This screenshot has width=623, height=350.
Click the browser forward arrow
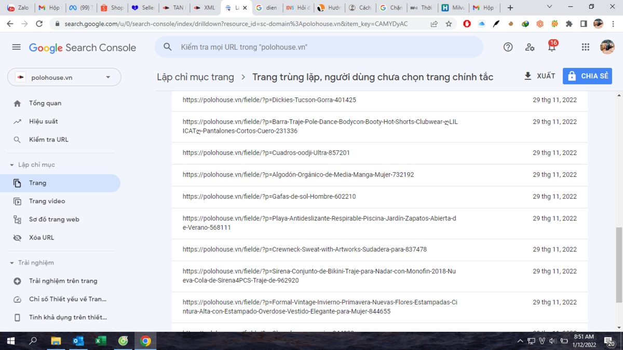point(24,24)
